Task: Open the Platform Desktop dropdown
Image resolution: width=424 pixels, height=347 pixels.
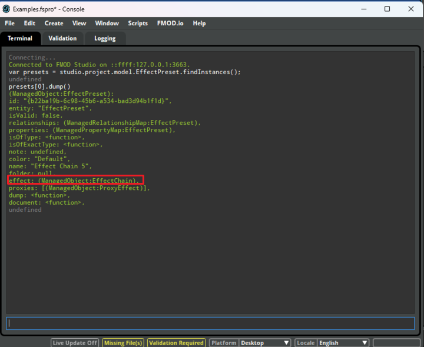Action: point(265,343)
